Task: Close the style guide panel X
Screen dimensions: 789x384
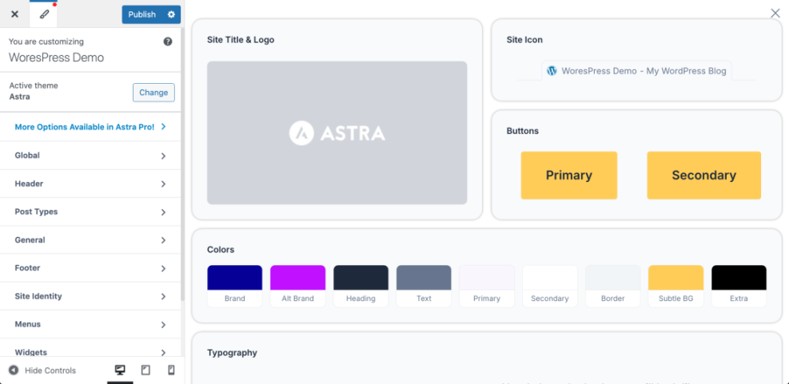Action: click(x=775, y=13)
